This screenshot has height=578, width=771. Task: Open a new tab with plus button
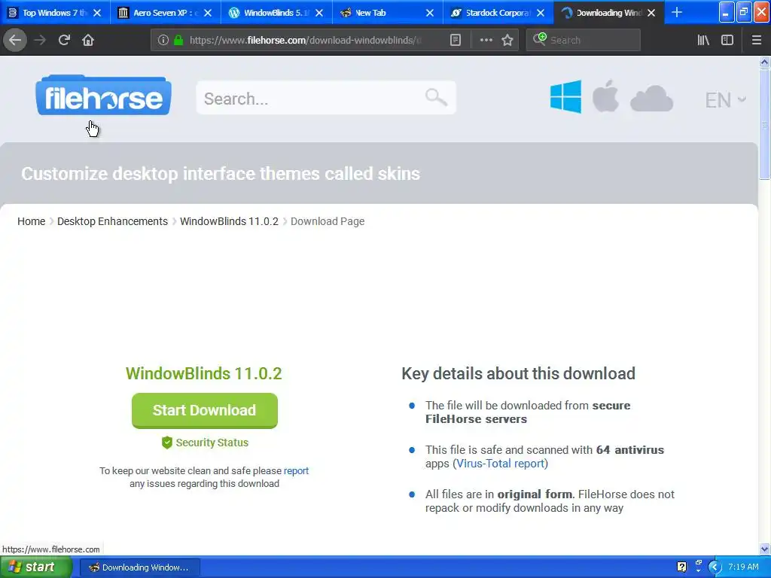point(677,12)
